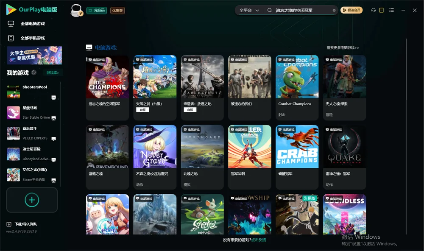This screenshot has width=424, height=251.
Task: Open Star Stable Online game icon
Action: [13, 112]
